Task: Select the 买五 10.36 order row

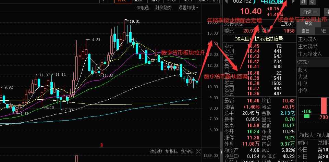Action: [x=259, y=94]
